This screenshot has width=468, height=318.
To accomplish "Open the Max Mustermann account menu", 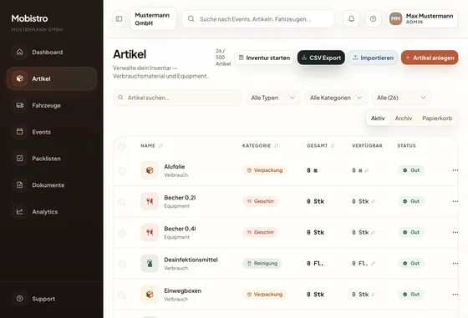I will click(422, 18).
